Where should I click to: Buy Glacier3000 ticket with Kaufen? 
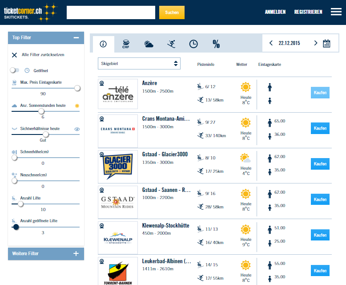pyautogui.click(x=320, y=164)
